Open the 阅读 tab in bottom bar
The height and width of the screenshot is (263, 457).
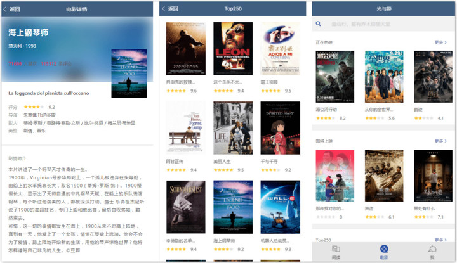(x=336, y=252)
